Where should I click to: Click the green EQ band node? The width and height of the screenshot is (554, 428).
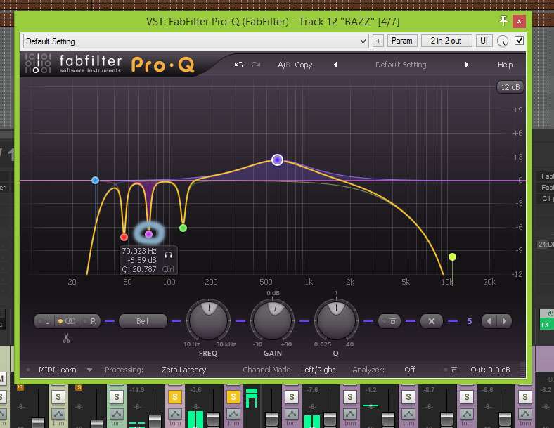point(183,228)
